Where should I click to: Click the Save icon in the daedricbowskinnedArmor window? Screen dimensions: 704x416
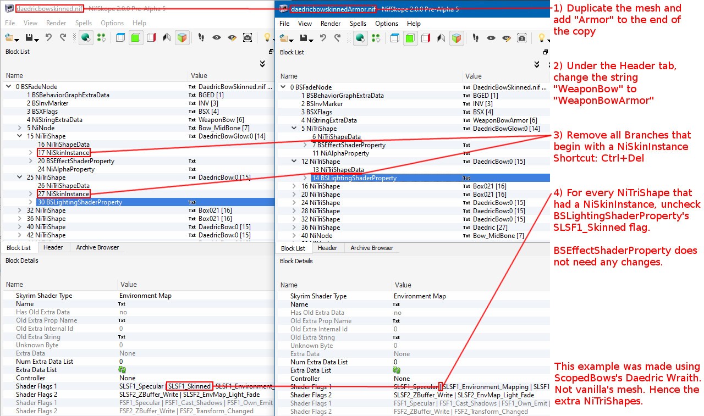[304, 38]
